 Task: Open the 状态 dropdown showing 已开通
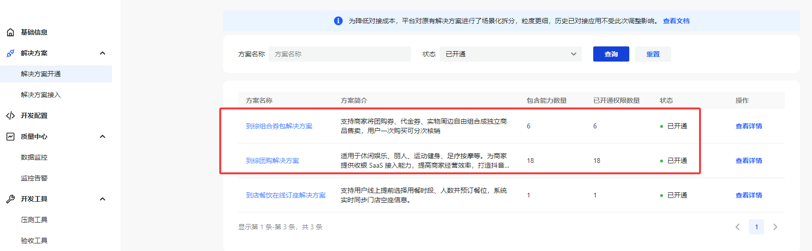click(x=511, y=54)
